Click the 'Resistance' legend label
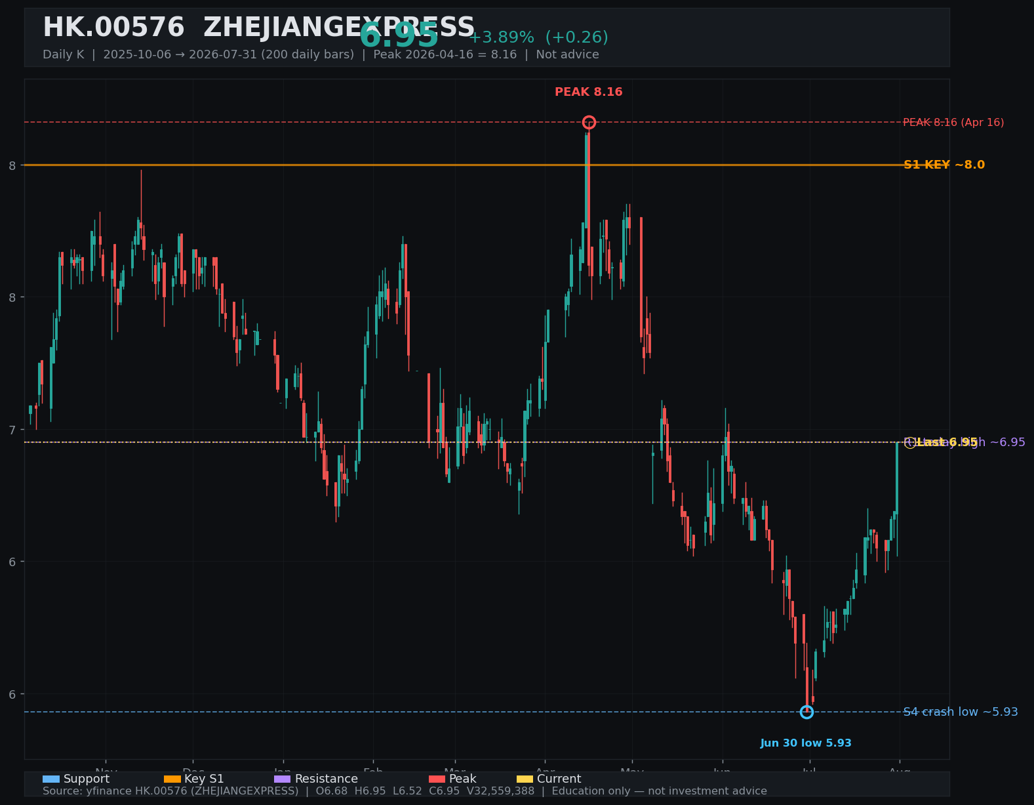The width and height of the screenshot is (1034, 805). coord(327,779)
